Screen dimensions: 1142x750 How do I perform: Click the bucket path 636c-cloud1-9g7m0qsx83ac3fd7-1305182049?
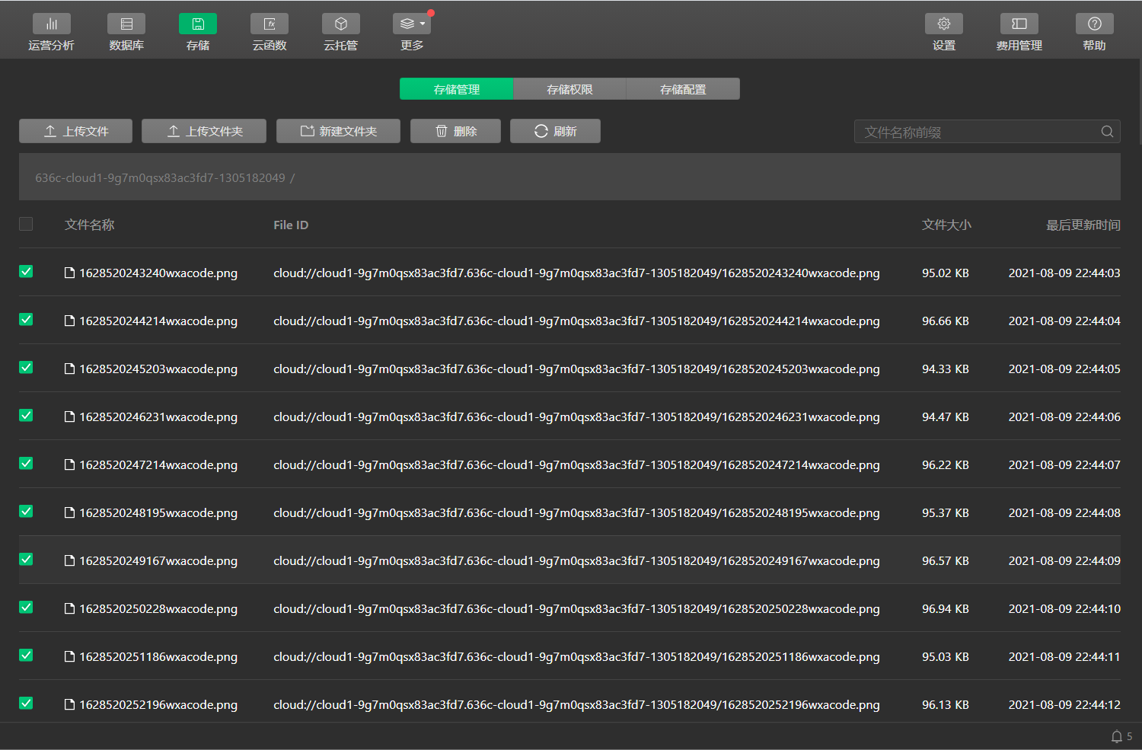coord(160,177)
